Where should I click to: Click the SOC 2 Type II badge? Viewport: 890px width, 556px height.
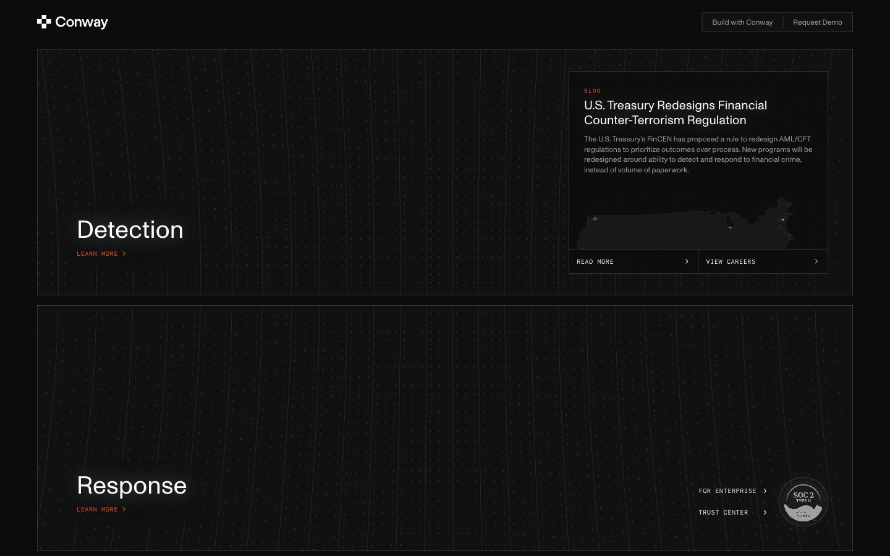click(803, 502)
